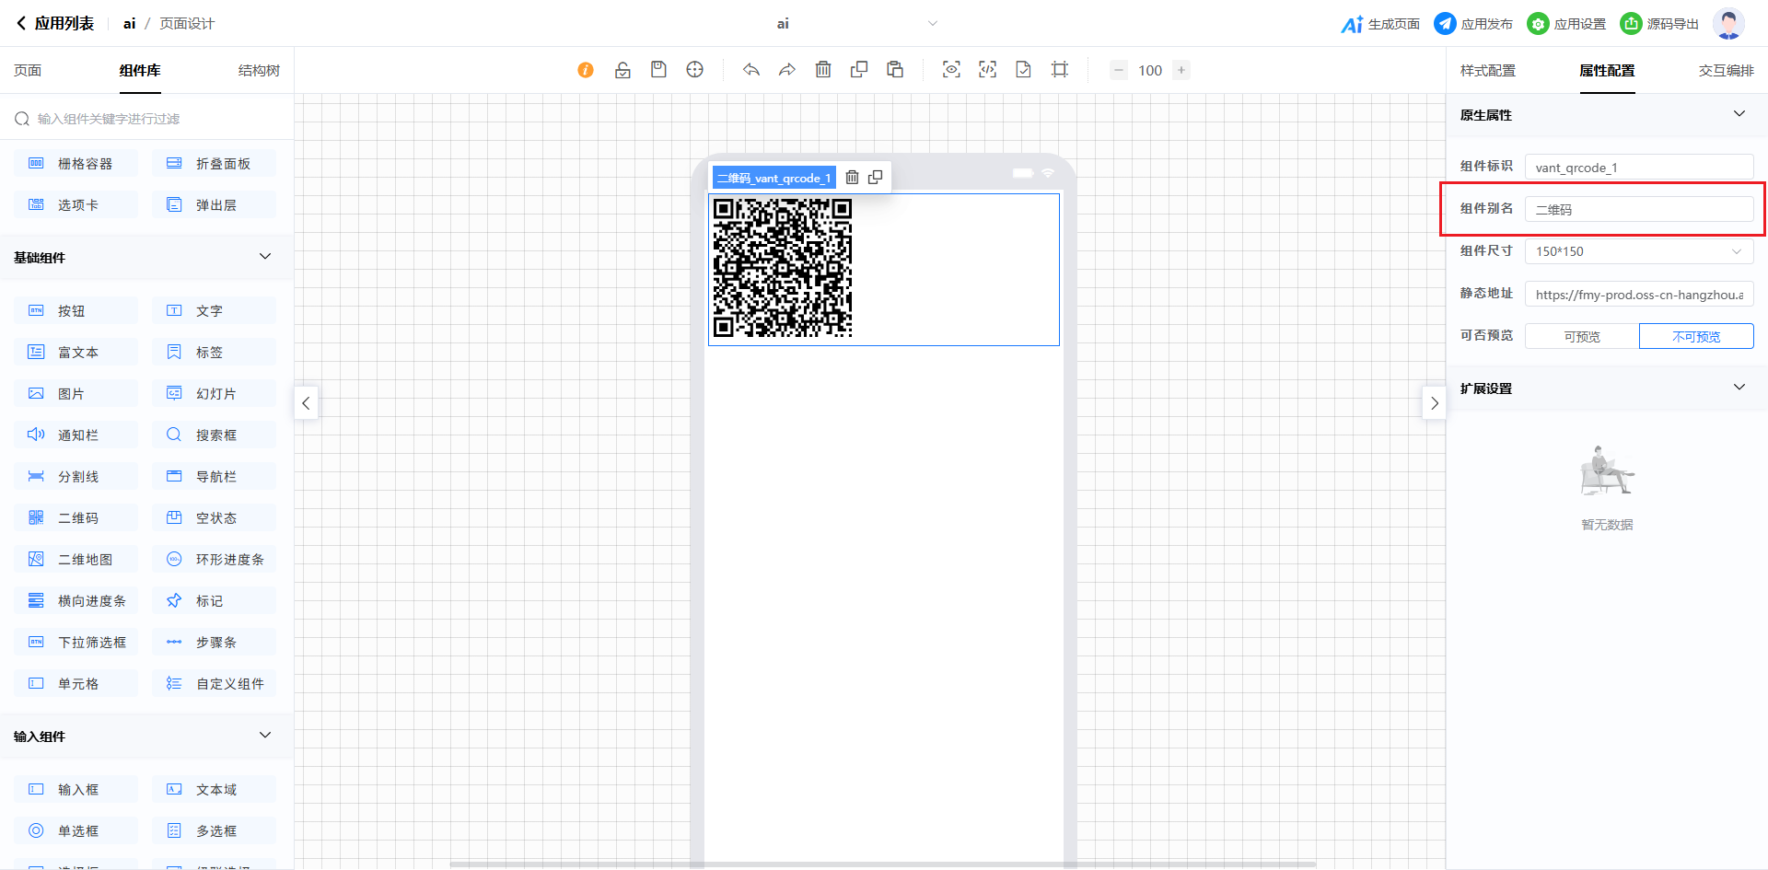Select the 可预览 option

pyautogui.click(x=1582, y=337)
